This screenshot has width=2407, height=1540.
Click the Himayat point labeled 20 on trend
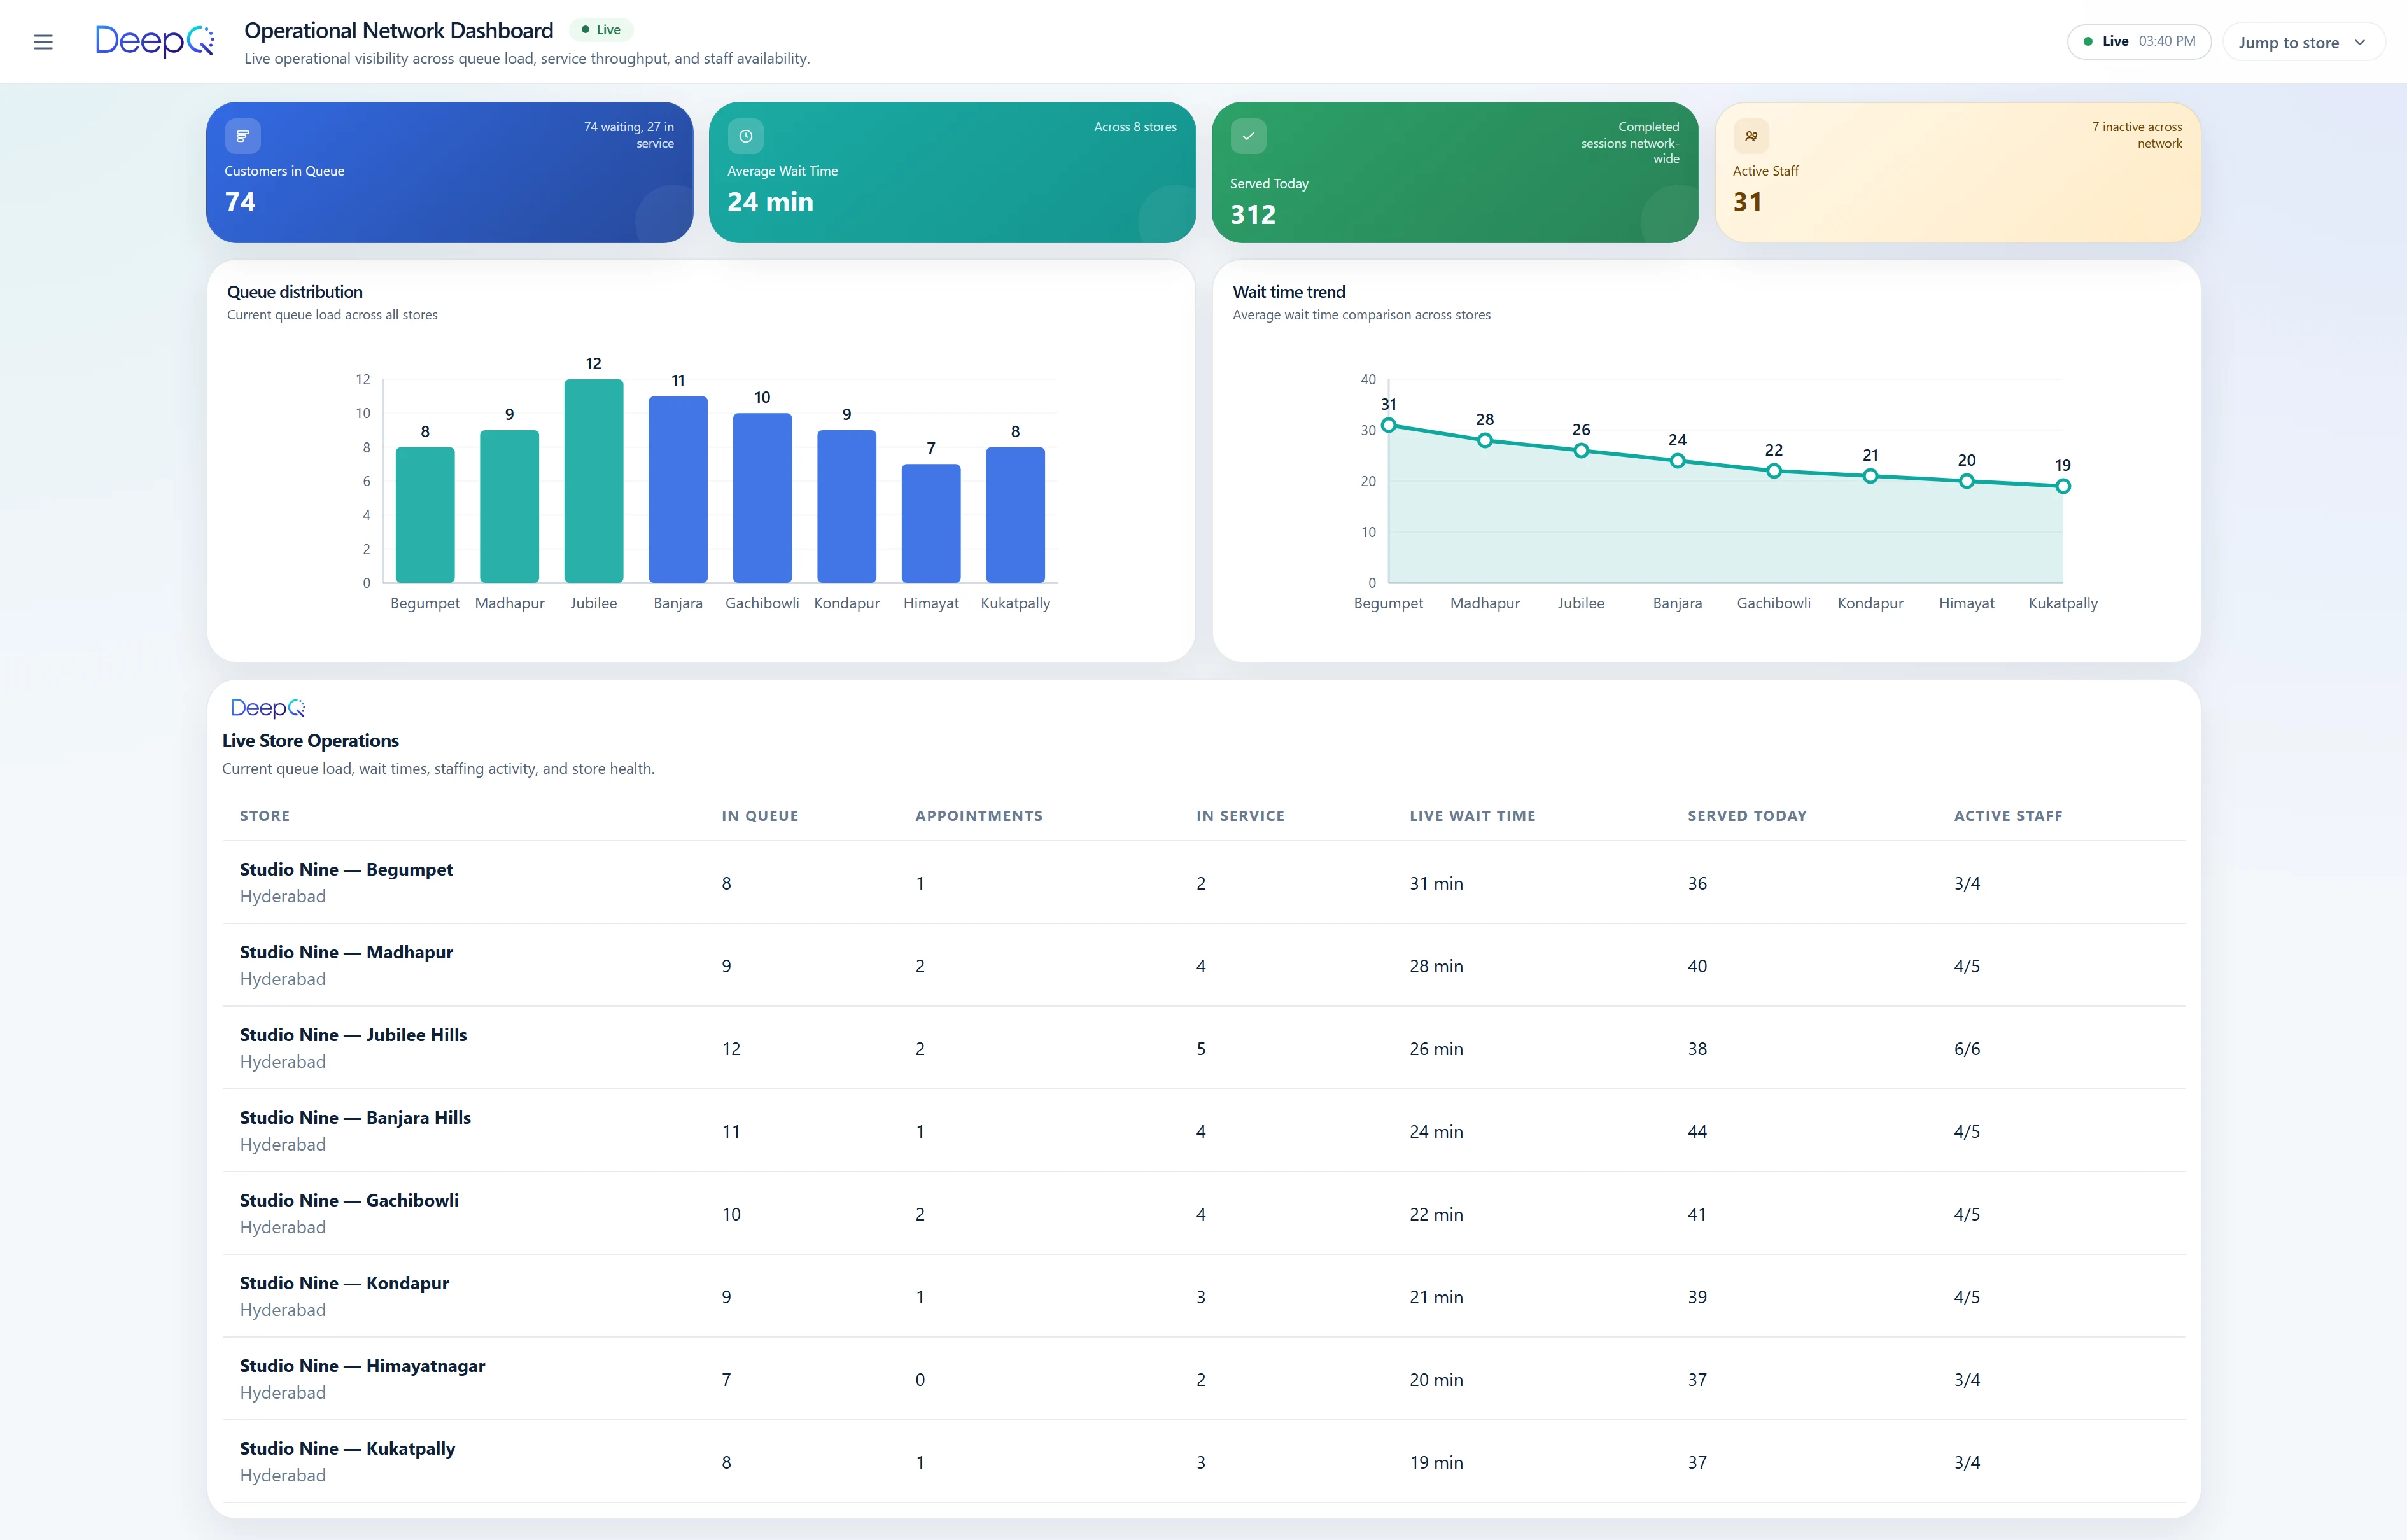point(1967,481)
